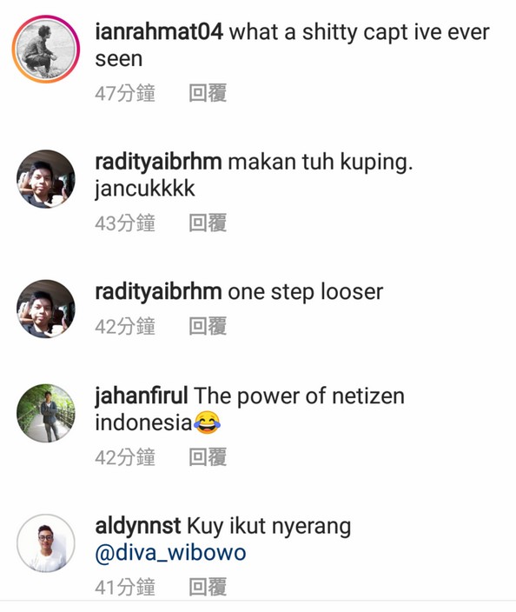
Task: Open radityaibrhm username on 'one step looser' comment
Action: (158, 291)
